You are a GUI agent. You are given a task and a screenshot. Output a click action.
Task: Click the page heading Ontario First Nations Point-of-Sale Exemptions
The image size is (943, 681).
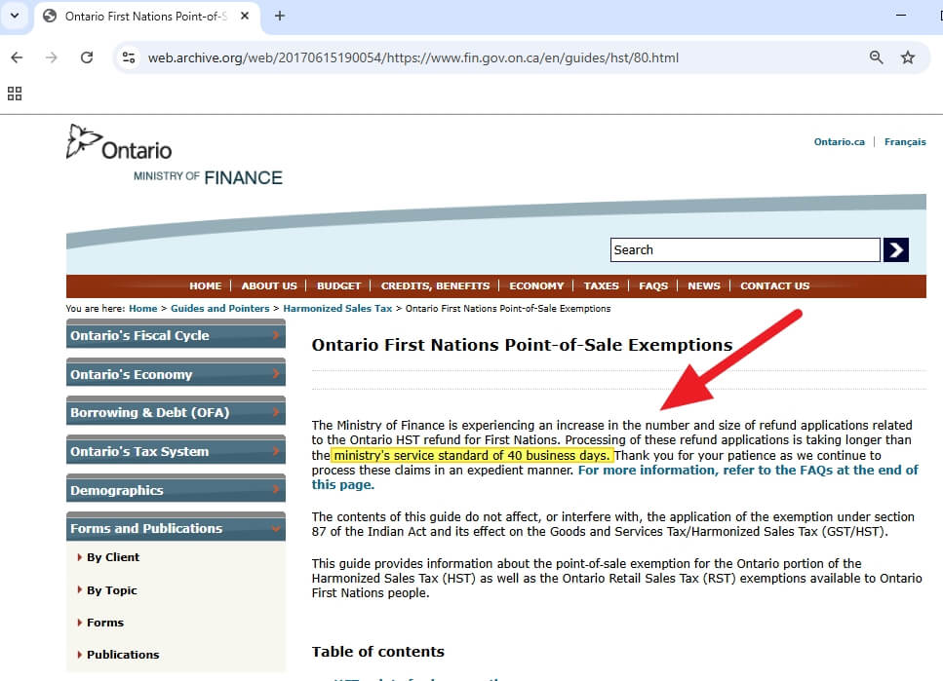pyautogui.click(x=522, y=345)
